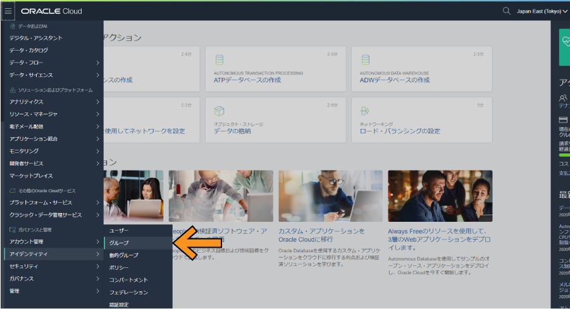Click the credit card billing icon
Image resolution: width=570 pixels, height=309 pixels.
click(563, 120)
